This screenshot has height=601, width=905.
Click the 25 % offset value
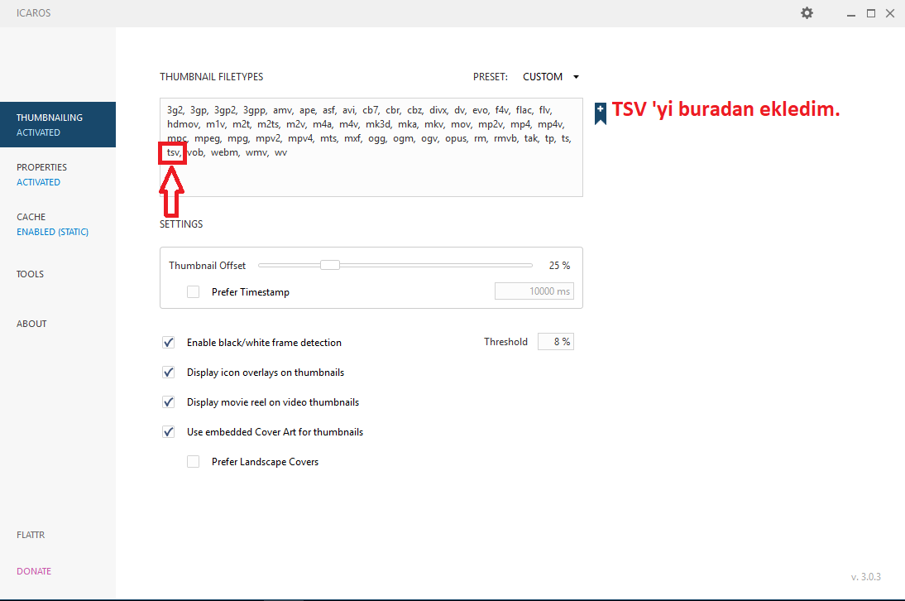[559, 266]
